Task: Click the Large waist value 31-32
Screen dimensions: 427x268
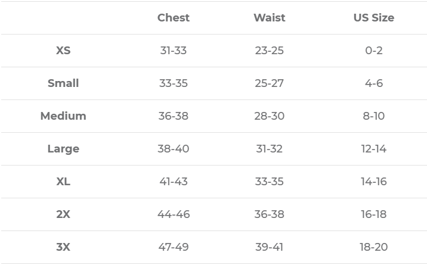Action: [x=269, y=149]
